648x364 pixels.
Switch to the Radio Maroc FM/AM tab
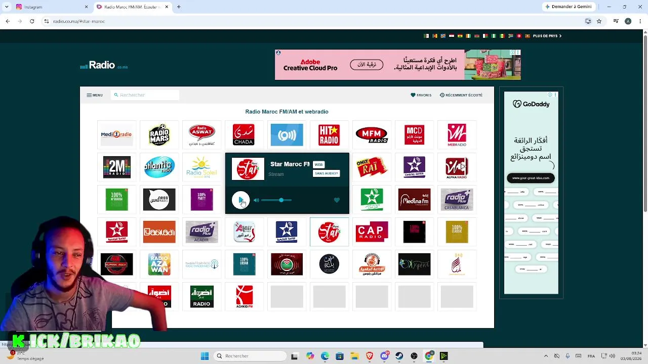[x=133, y=7]
